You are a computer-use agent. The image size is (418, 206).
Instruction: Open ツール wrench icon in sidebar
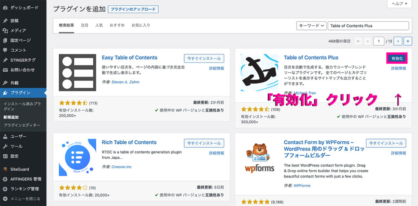[x=5, y=146]
